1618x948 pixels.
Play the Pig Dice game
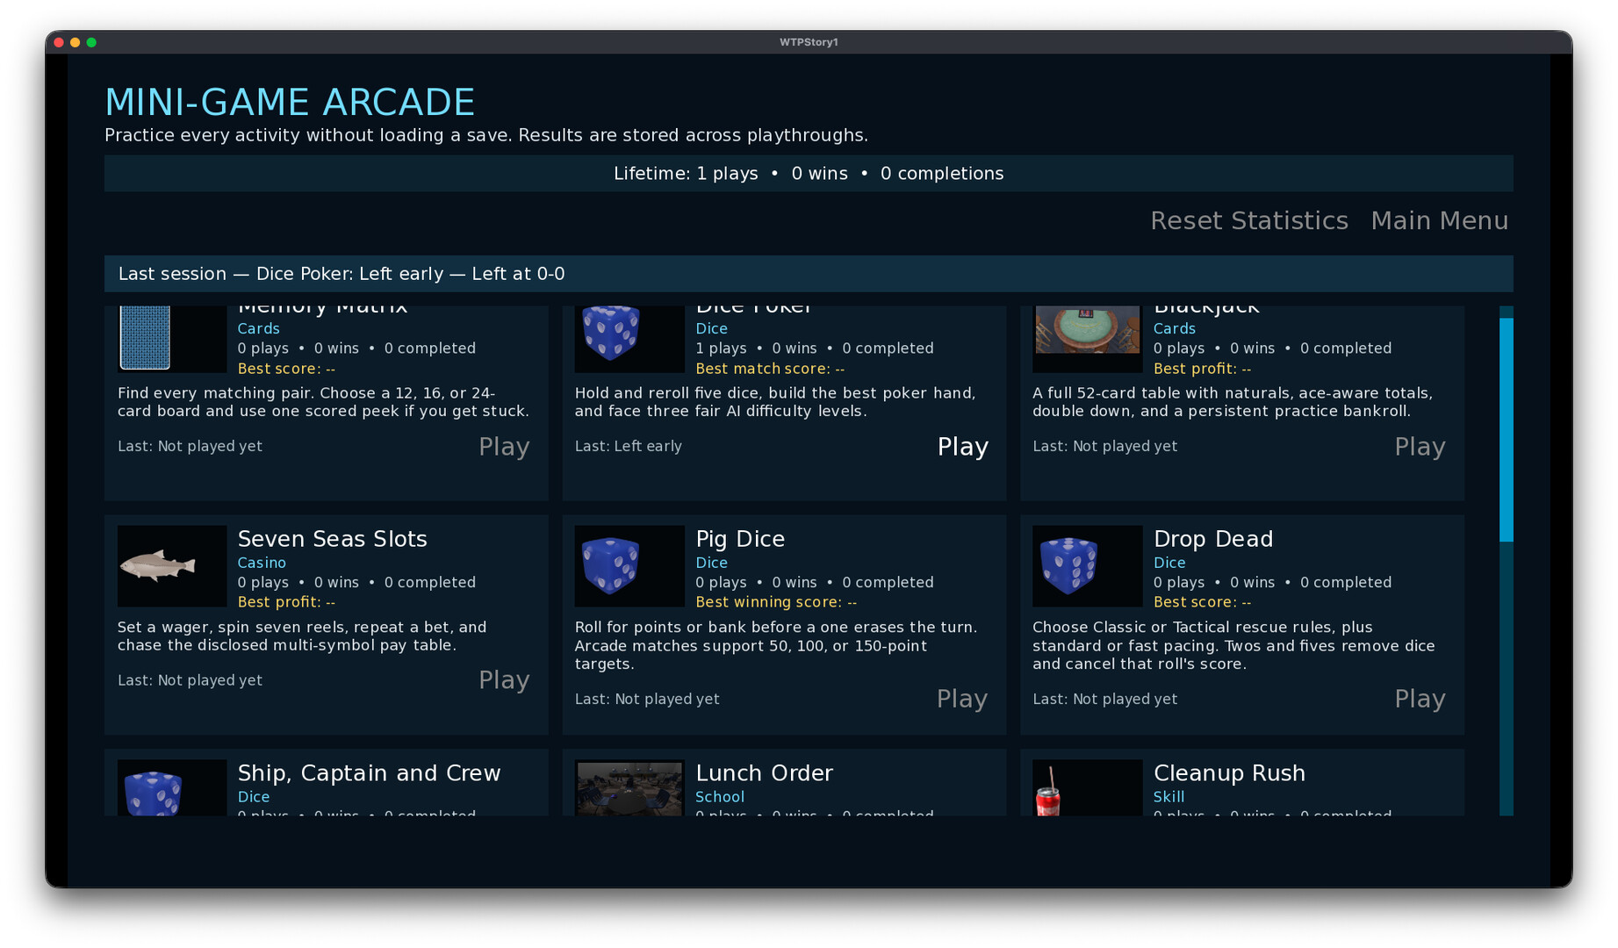click(962, 699)
